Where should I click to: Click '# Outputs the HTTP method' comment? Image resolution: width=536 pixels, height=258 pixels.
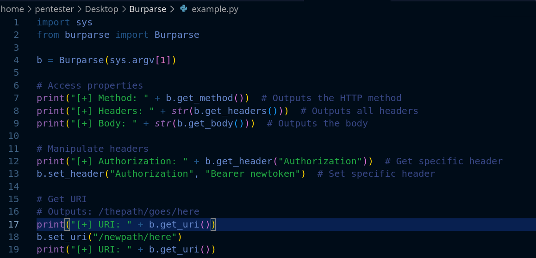[331, 98]
